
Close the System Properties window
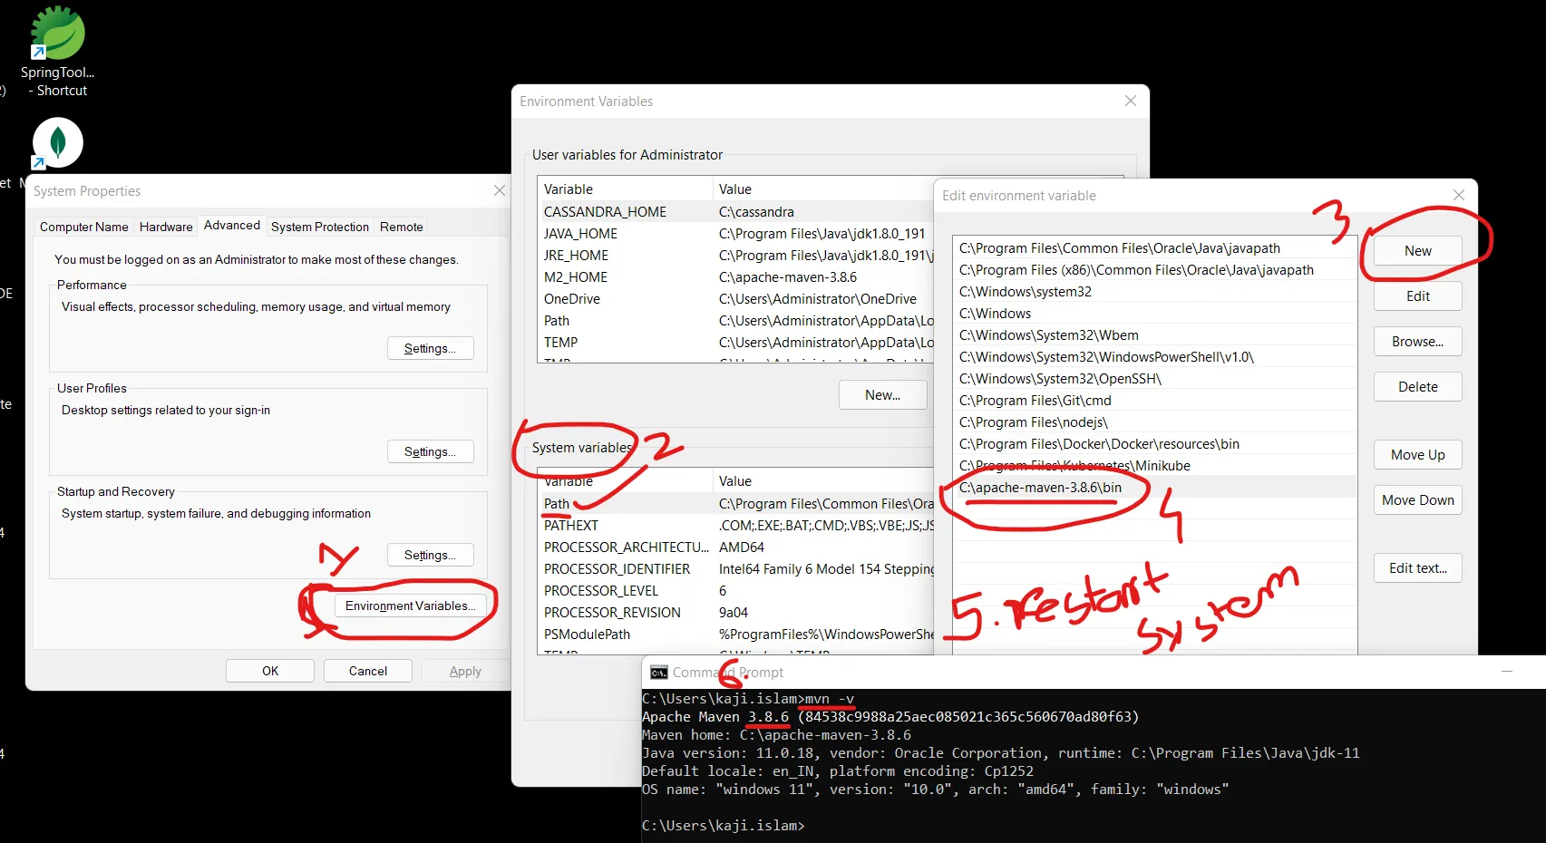tap(500, 190)
